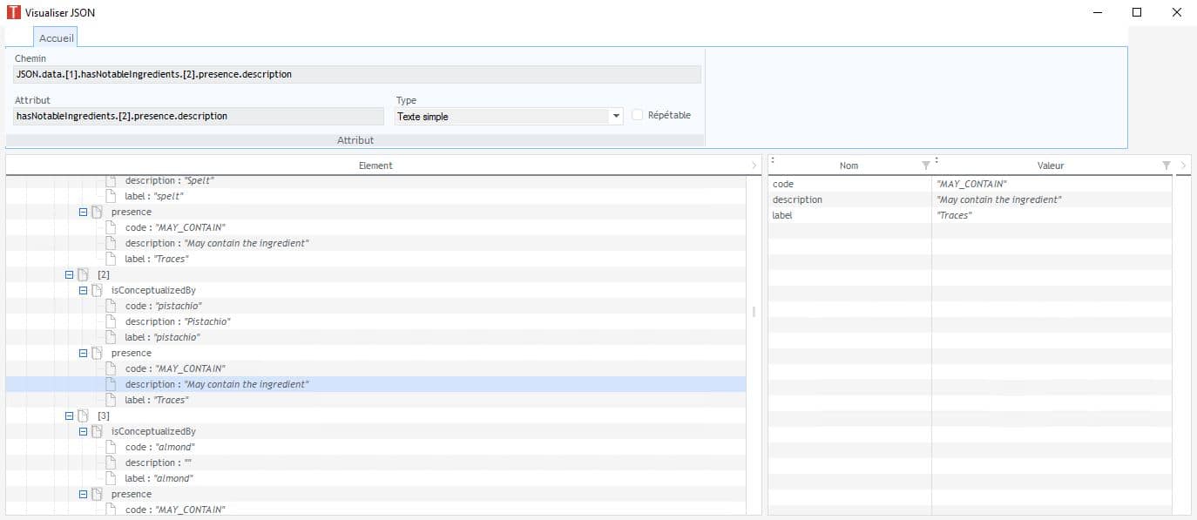The image size is (1197, 520).
Task: Click document icon beside code "pistachio"
Action: pyautogui.click(x=111, y=306)
